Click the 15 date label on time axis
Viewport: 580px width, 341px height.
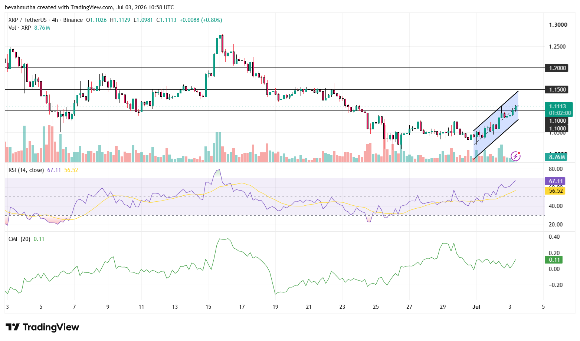click(x=208, y=307)
